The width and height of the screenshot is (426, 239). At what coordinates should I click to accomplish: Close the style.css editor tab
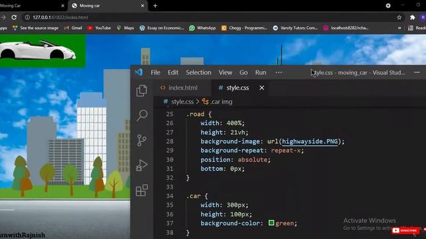click(262, 88)
